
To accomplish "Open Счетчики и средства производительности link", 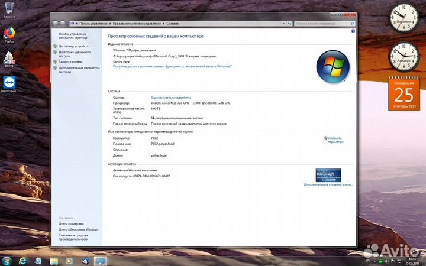I will (x=73, y=237).
